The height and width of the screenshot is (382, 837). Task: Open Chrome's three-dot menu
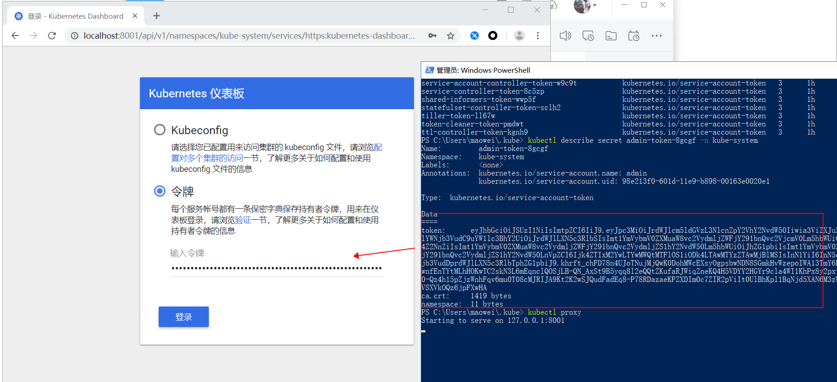pyautogui.click(x=538, y=35)
